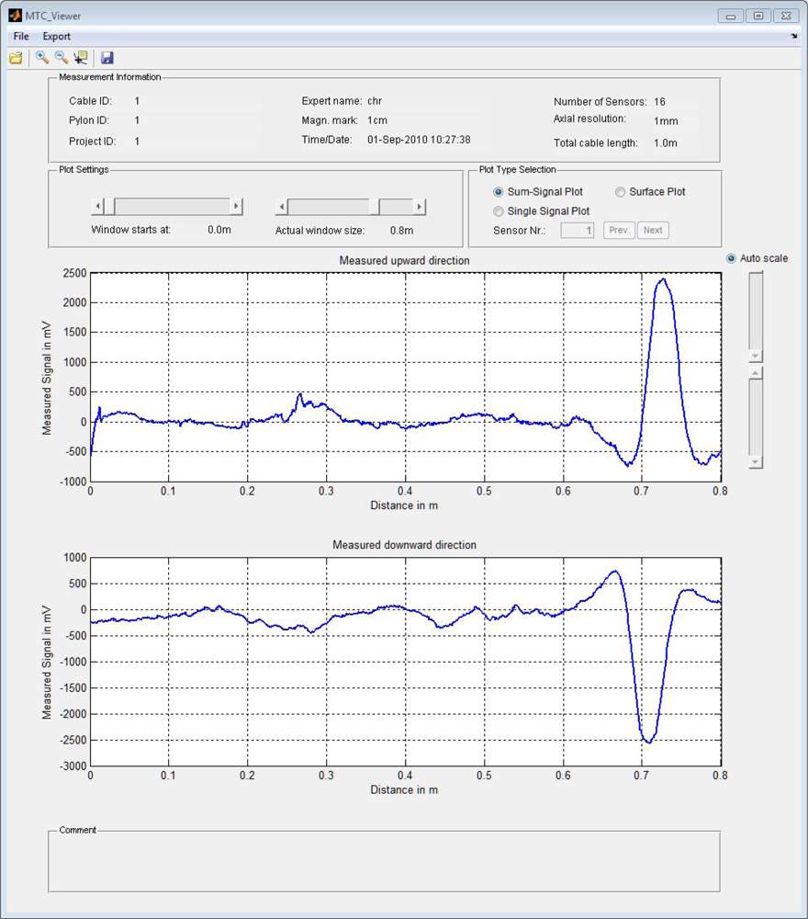Screen dimensions: 808x919
Task: Click the window size slider thumb
Action: point(376,207)
